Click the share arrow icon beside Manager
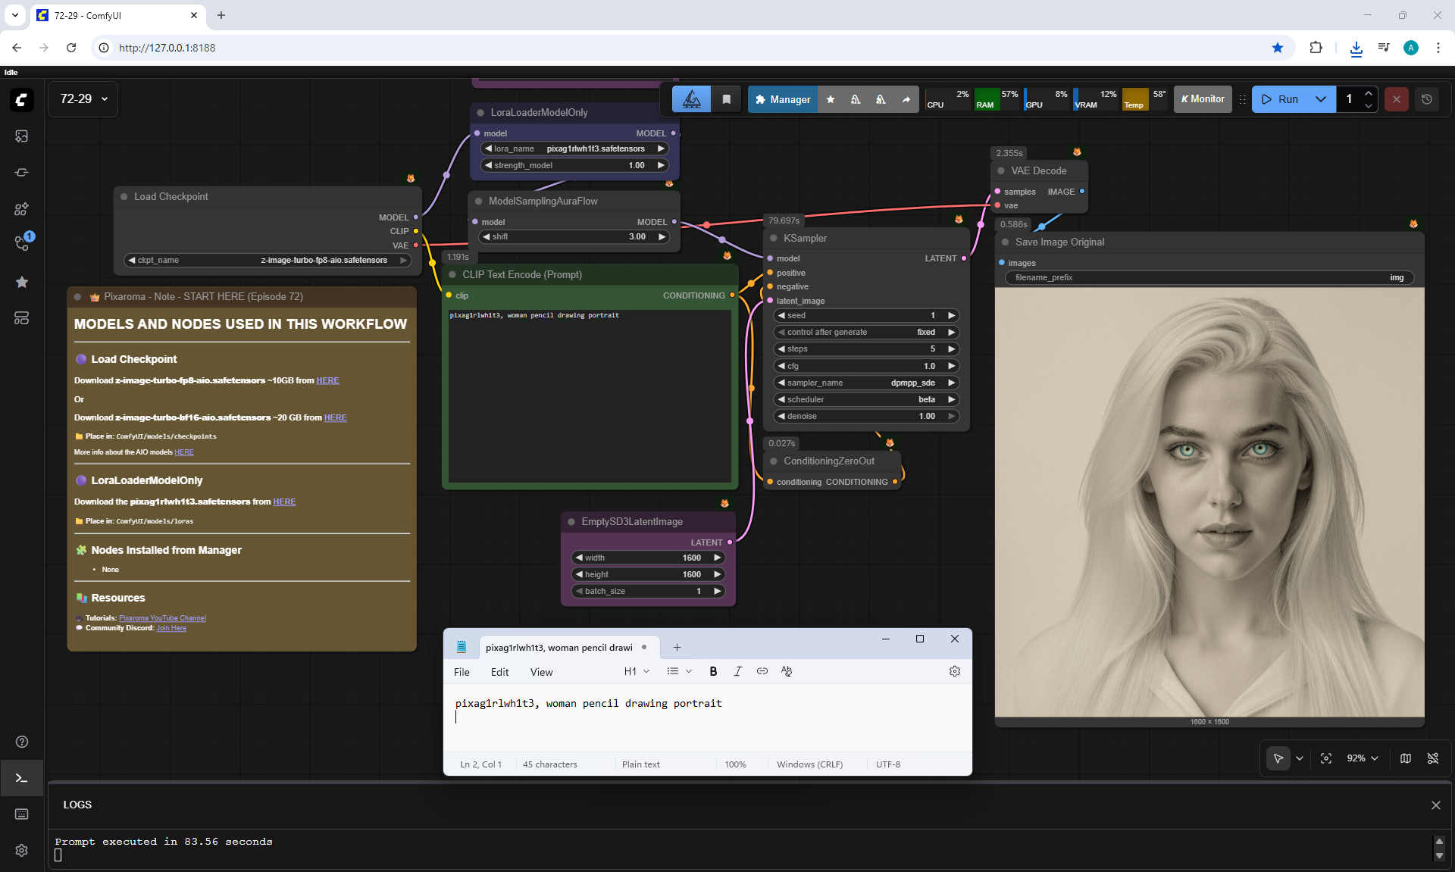 click(906, 99)
